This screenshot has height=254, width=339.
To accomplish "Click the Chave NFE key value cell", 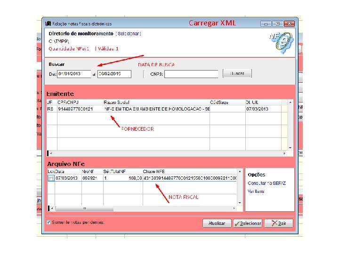I will (190, 178).
